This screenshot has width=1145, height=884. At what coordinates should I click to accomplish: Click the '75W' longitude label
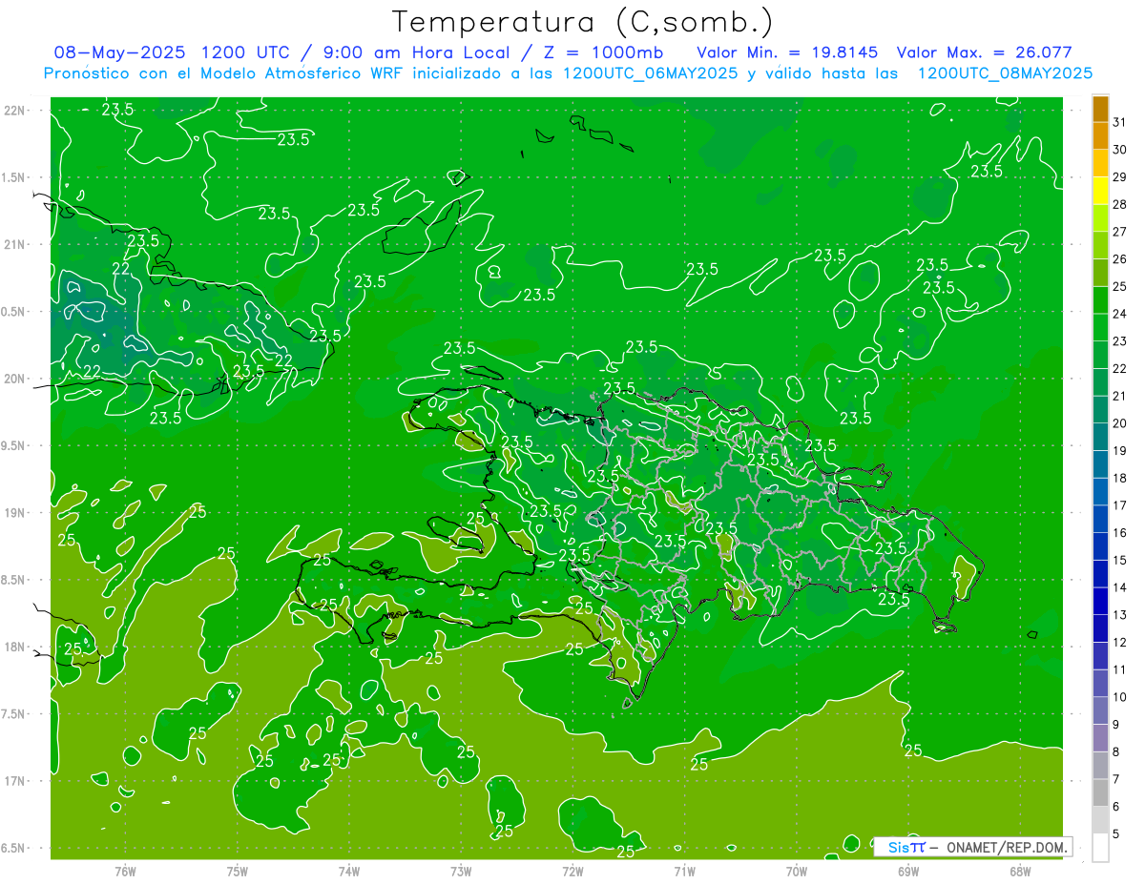click(x=238, y=870)
